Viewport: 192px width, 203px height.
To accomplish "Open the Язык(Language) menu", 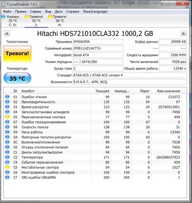I will (95, 12).
